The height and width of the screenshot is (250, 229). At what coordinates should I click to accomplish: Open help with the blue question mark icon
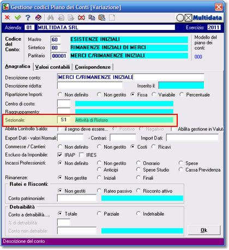[28, 17]
